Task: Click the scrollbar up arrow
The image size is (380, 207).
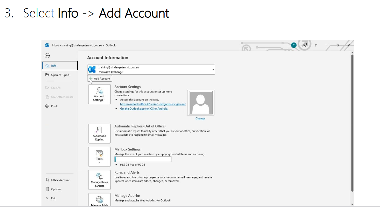Action: click(x=352, y=53)
